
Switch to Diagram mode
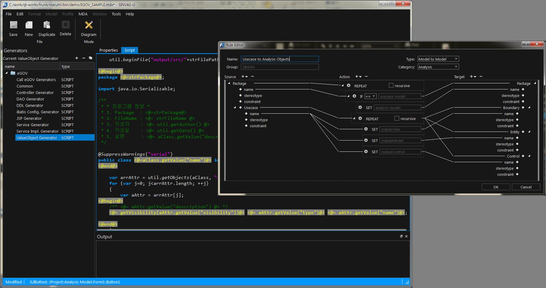click(89, 26)
